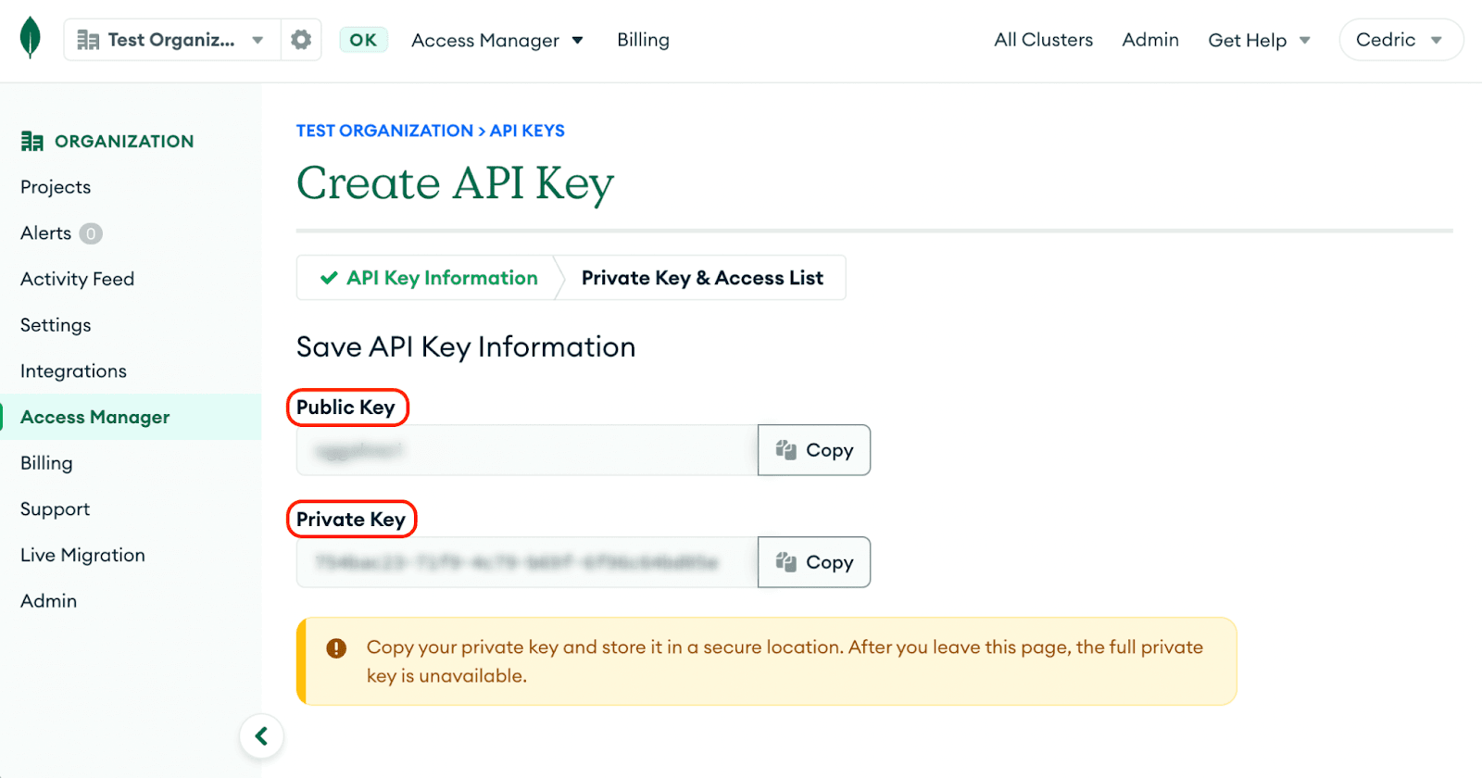Click the collapse sidebar arrow button
This screenshot has height=778, width=1482.
(x=261, y=736)
